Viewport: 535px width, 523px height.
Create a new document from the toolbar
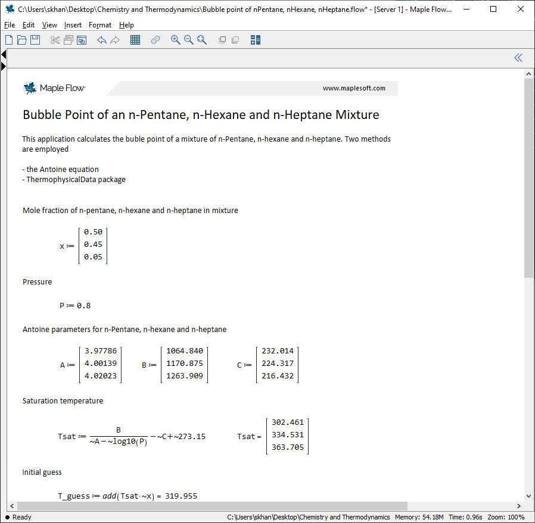coord(9,40)
